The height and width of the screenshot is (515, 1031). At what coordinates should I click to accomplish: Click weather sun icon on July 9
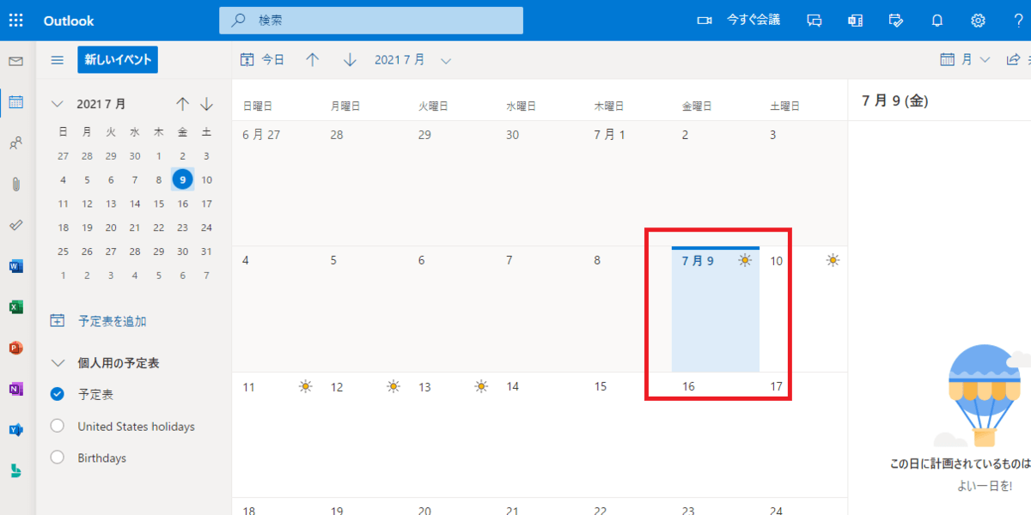(745, 260)
